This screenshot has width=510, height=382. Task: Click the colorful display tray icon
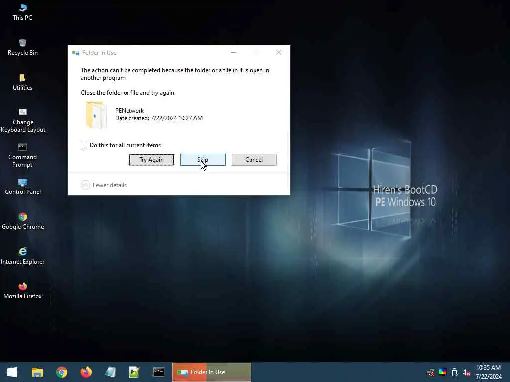pyautogui.click(x=443, y=372)
